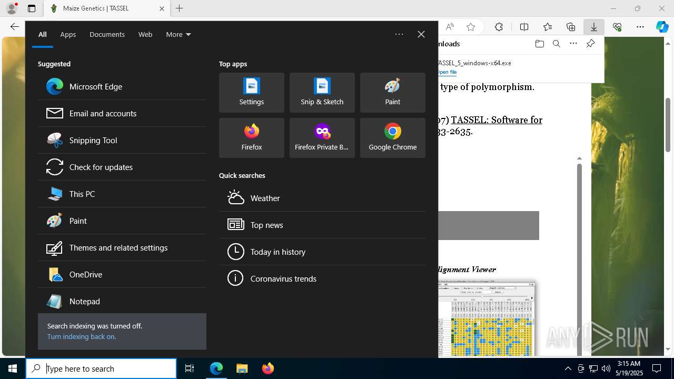Toggle Edge split screen
This screenshot has height=379, width=674.
pyautogui.click(x=524, y=27)
